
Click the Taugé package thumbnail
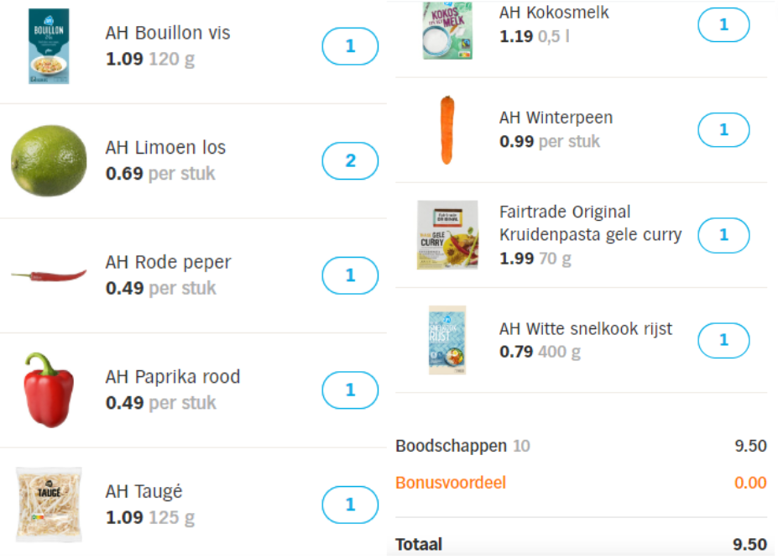point(49,504)
